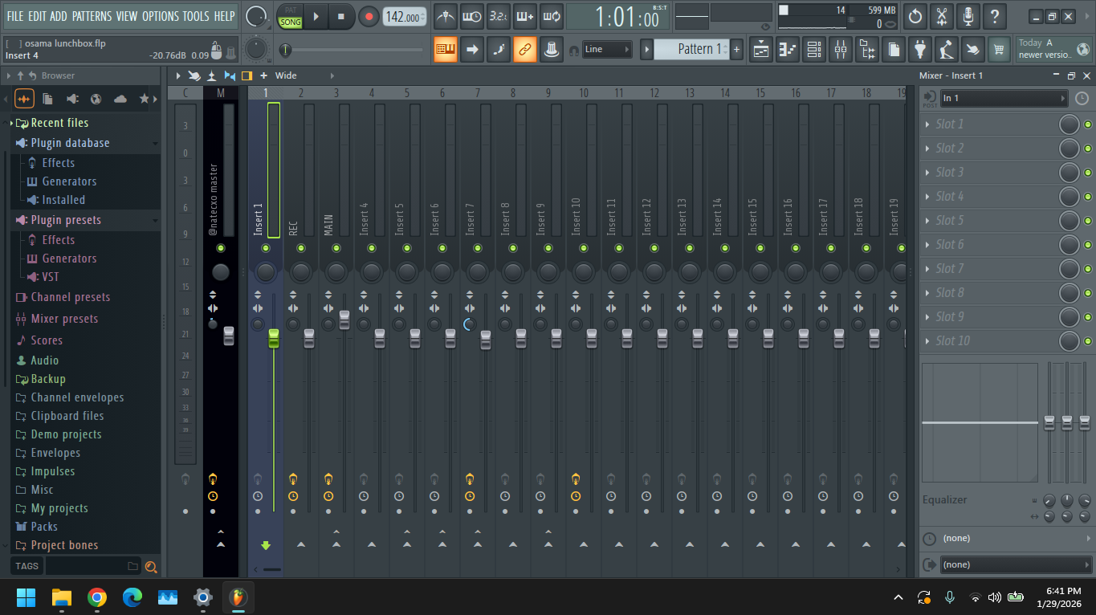1096x615 pixels.
Task: Click the Insert 1 volume fader
Action: [x=273, y=338]
